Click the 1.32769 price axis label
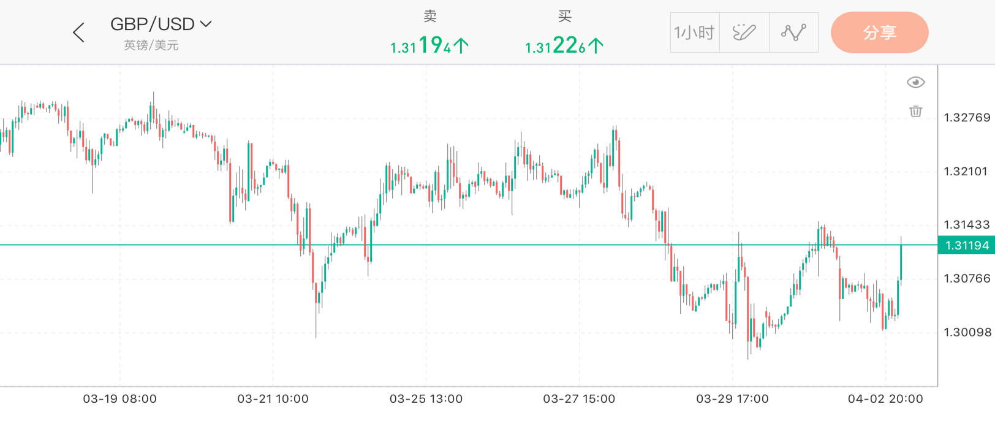Image resolution: width=995 pixels, height=434 pixels. 967,118
